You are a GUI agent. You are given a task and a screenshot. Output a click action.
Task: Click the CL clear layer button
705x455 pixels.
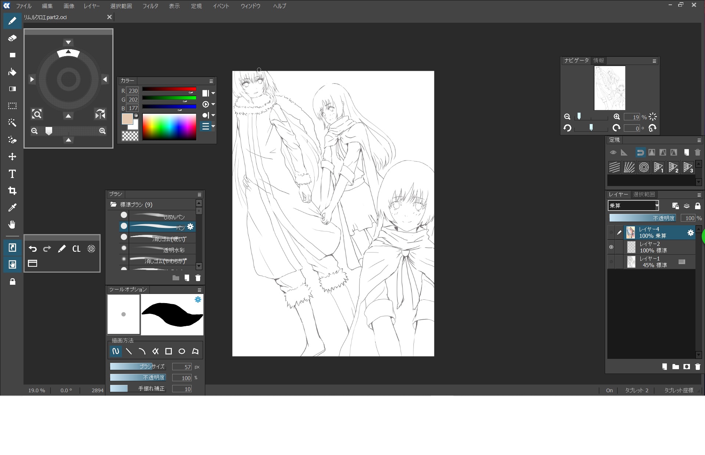(x=76, y=249)
